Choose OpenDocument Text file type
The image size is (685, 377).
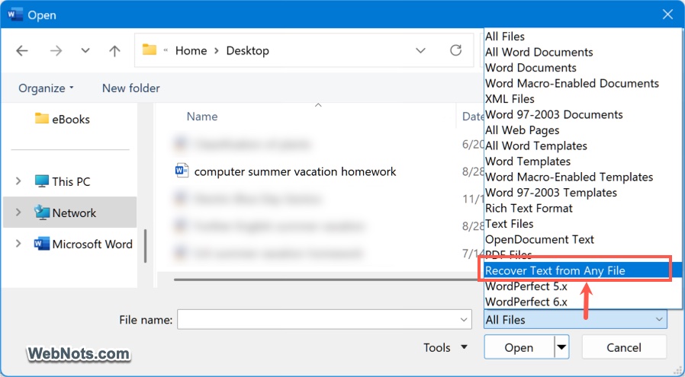(539, 240)
